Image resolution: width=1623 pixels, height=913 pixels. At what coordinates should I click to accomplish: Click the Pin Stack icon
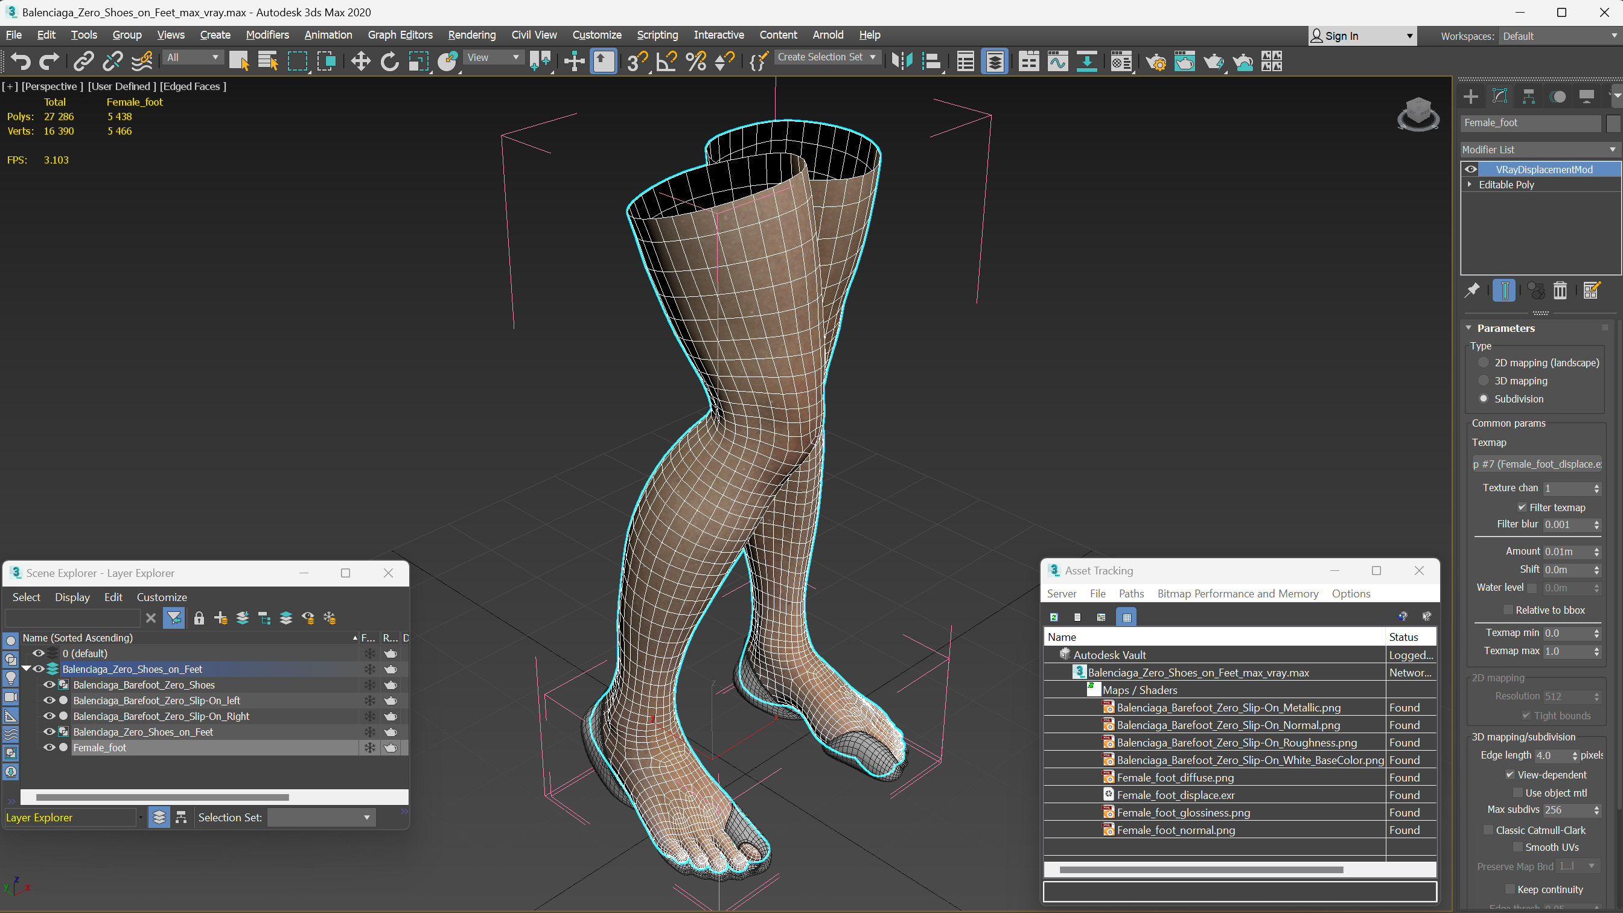[x=1472, y=290]
